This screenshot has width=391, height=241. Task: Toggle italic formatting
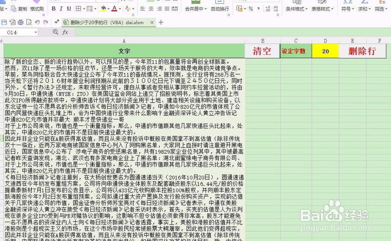coord(61,9)
